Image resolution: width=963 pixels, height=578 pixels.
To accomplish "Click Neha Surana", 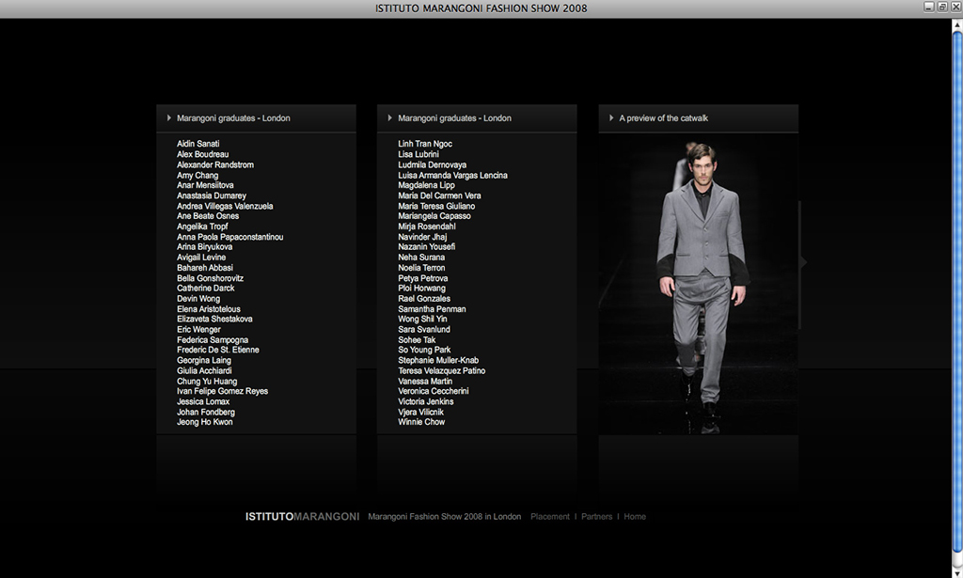I will coord(421,258).
